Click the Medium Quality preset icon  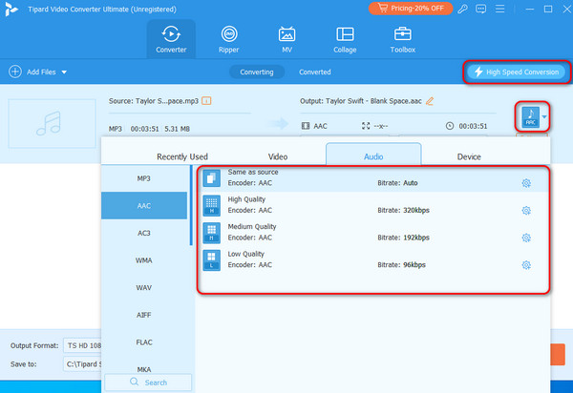(x=212, y=233)
